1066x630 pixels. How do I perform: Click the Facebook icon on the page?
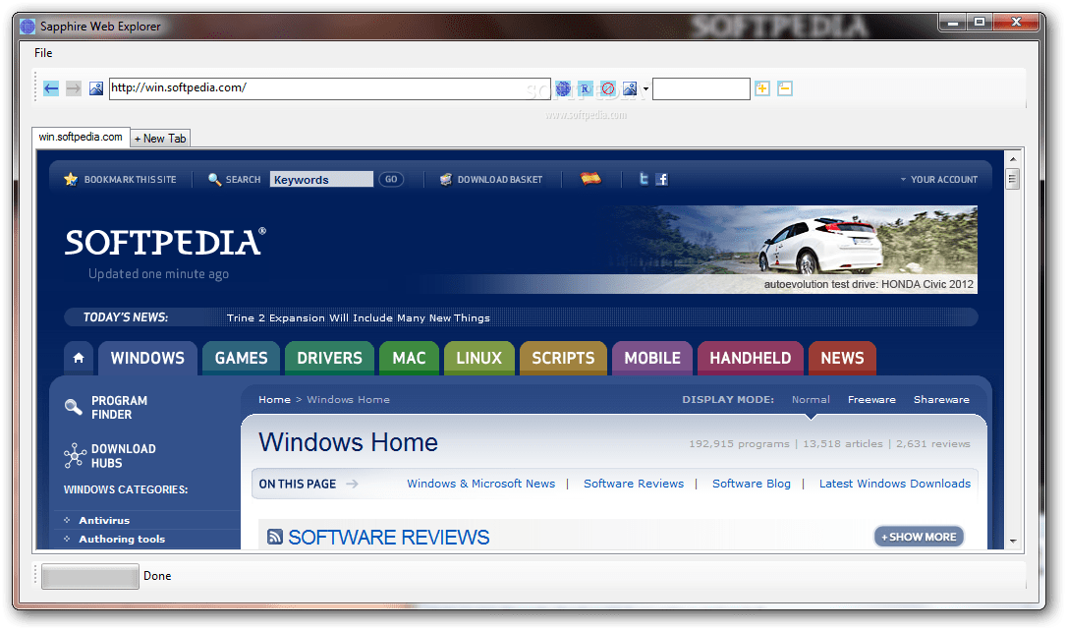[x=661, y=180]
